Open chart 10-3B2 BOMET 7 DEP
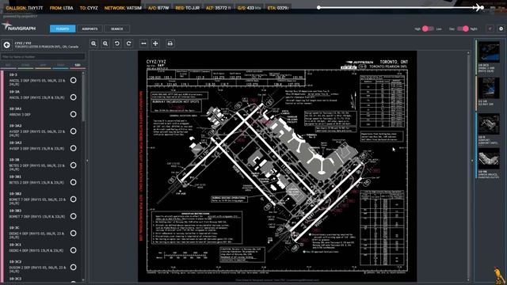Screen dimensions: 507x285 click(x=36, y=199)
